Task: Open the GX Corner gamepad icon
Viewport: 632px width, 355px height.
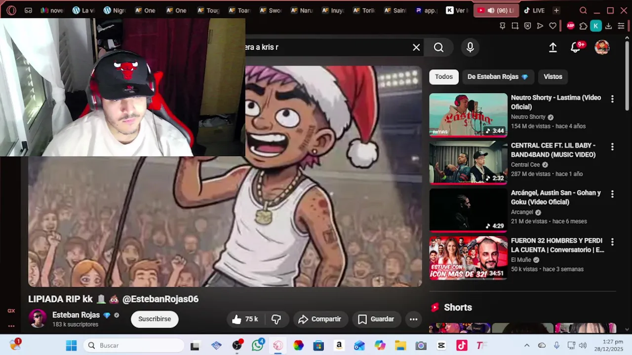Action: 28,10
